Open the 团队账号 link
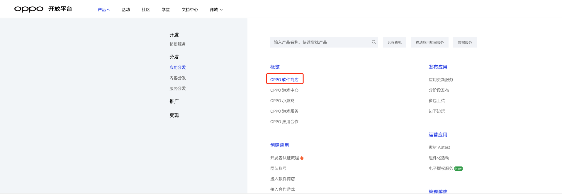The image size is (562, 194). click(279, 168)
